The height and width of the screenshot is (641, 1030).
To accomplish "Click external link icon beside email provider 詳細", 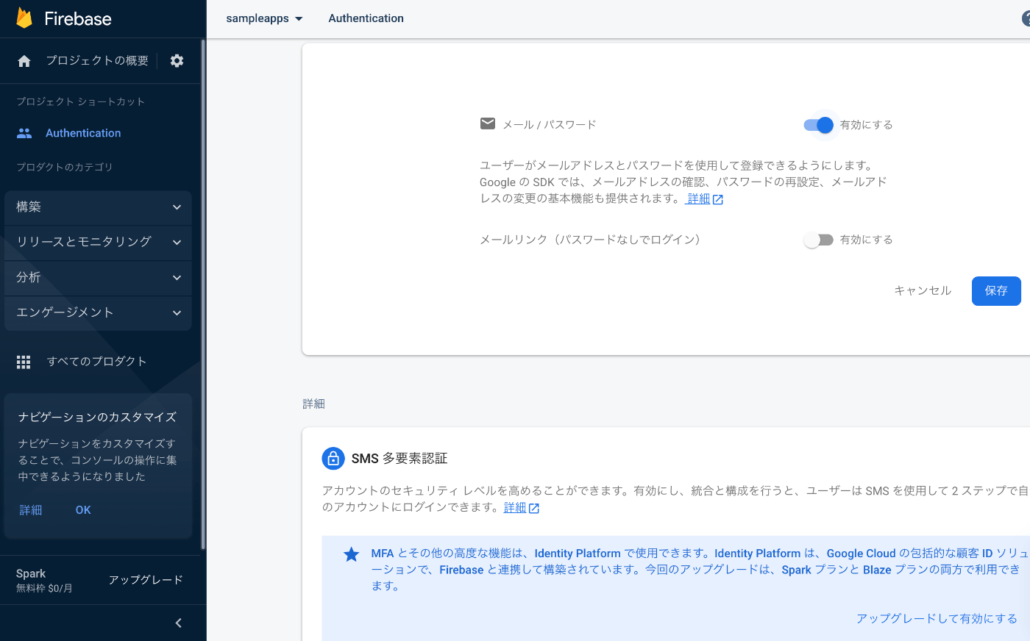I will [718, 200].
